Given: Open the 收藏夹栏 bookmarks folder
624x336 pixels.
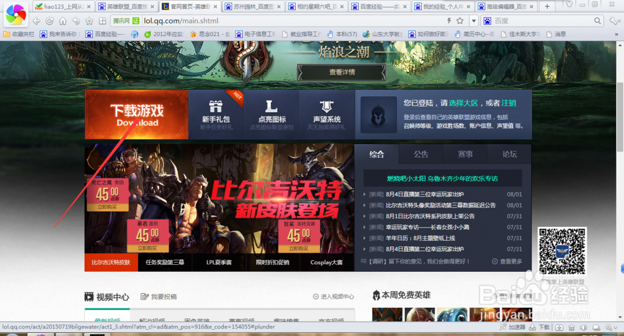Looking at the screenshot, I should pyautogui.click(x=19, y=34).
